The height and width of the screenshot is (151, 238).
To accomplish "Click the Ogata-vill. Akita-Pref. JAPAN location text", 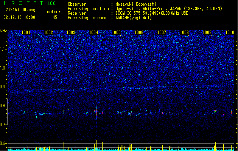I will (x=169, y=9).
